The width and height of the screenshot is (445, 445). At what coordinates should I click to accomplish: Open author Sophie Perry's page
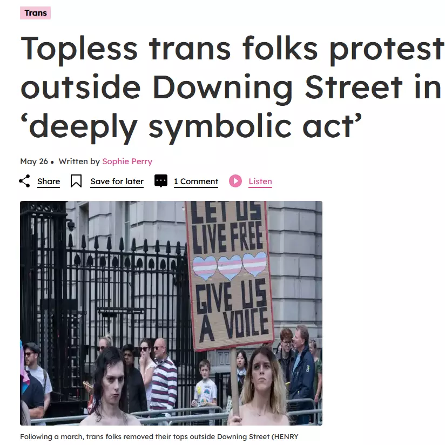pyautogui.click(x=127, y=161)
